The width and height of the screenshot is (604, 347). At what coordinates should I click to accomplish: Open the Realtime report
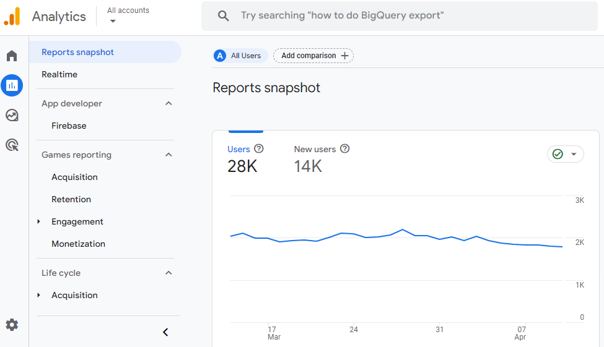59,74
